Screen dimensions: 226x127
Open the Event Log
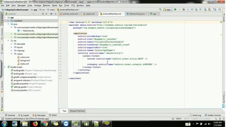pos(195,115)
